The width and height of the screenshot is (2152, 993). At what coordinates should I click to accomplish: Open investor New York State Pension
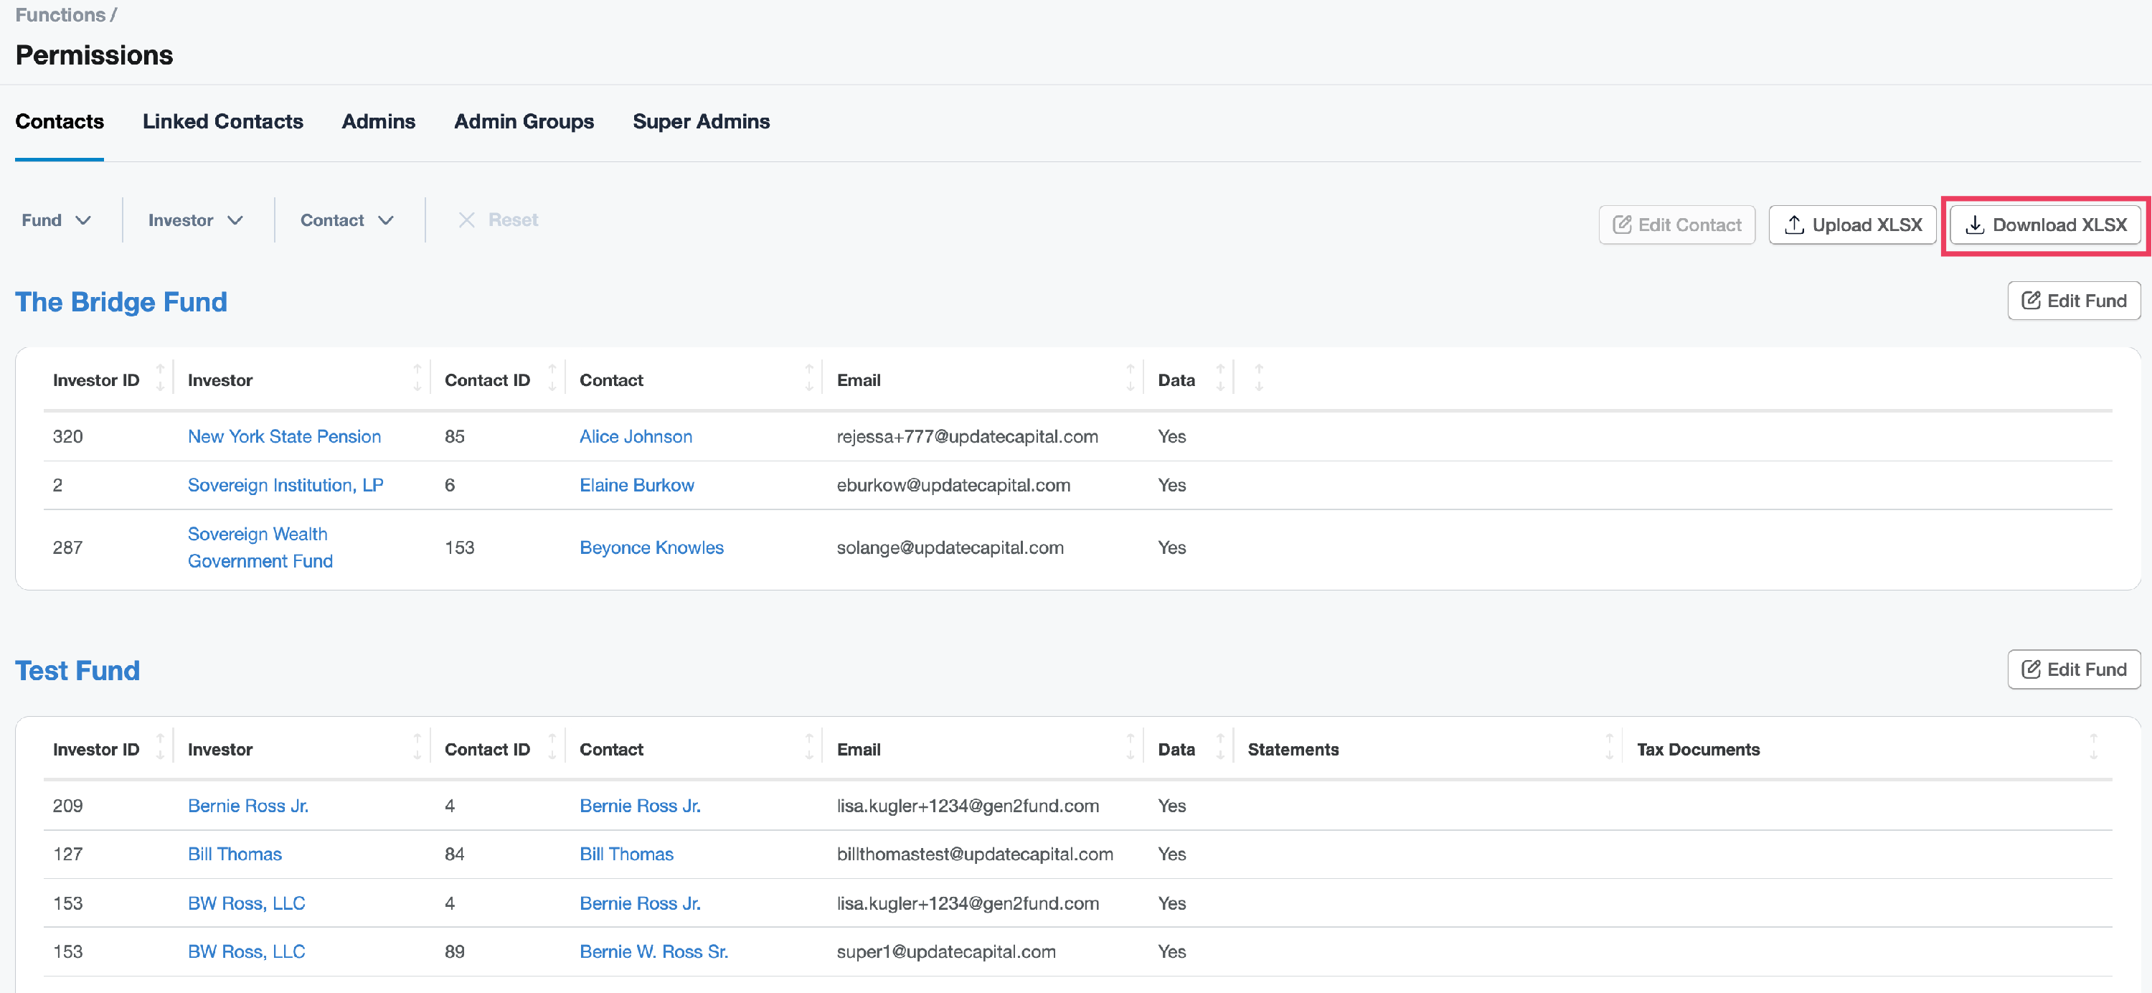[x=284, y=436]
